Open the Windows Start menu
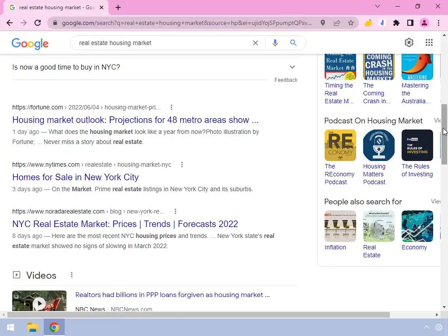448x336 pixels. 10,327
